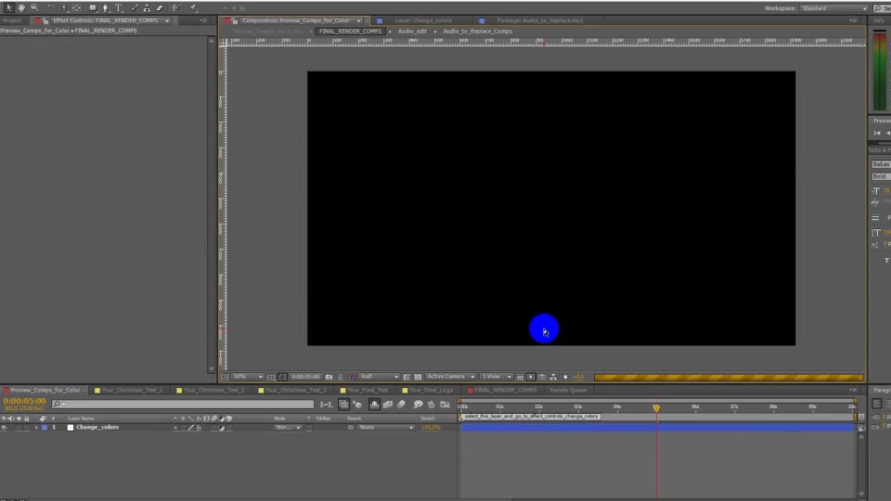The height and width of the screenshot is (501, 891).
Task: Select the Selection arrow tool
Action: (x=8, y=8)
